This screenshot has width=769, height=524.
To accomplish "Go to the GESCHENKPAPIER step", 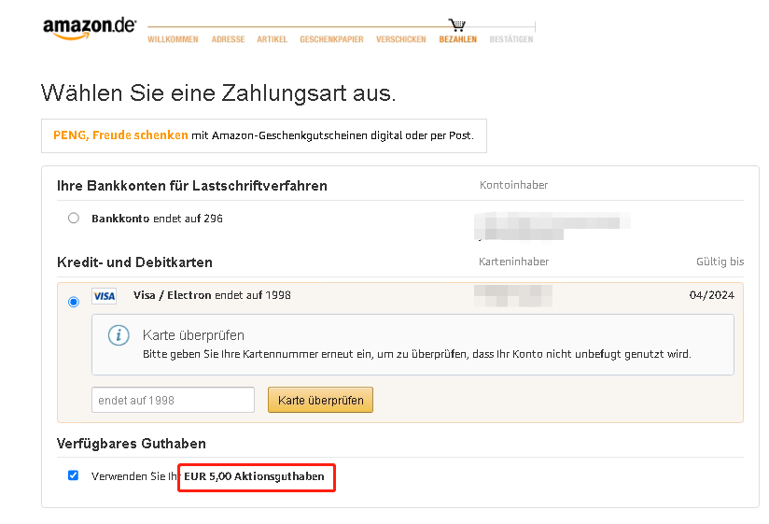I will (x=331, y=39).
